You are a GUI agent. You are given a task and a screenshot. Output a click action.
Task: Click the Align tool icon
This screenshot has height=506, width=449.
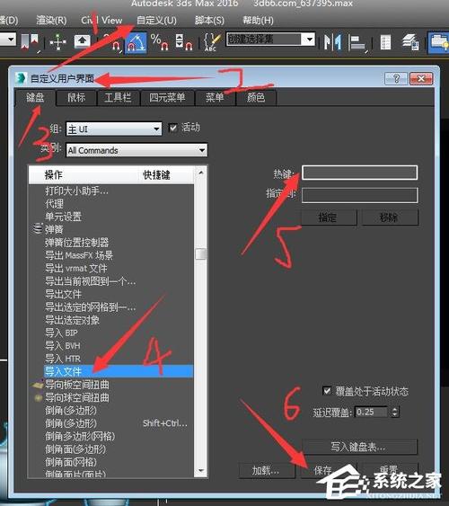pyautogui.click(x=357, y=42)
